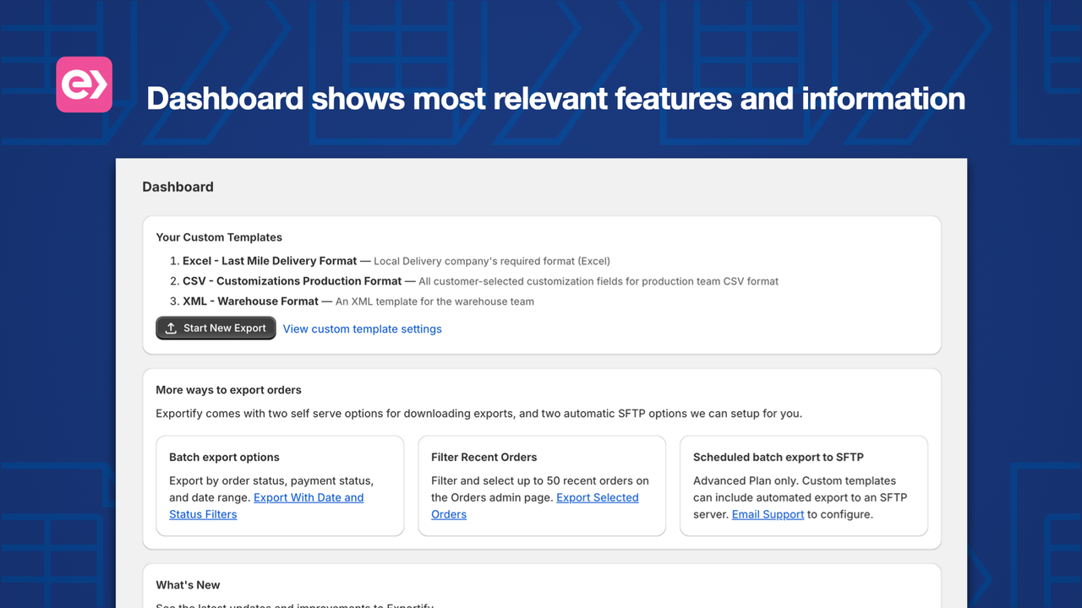Click the XML template for warehouse team description
Viewport: 1082px width, 608px height.
pyautogui.click(x=434, y=301)
